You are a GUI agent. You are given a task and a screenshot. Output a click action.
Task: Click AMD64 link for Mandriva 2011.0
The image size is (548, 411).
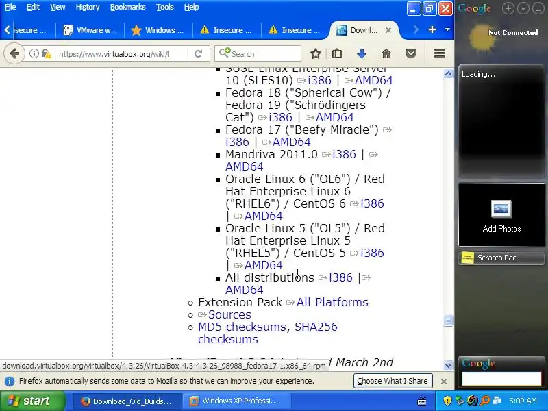(245, 166)
